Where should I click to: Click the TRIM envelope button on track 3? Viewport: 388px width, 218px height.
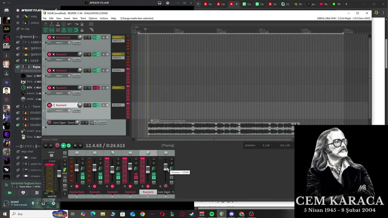tap(76, 76)
